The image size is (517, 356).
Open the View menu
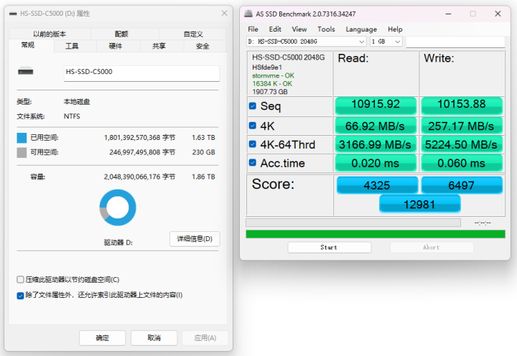coord(299,29)
